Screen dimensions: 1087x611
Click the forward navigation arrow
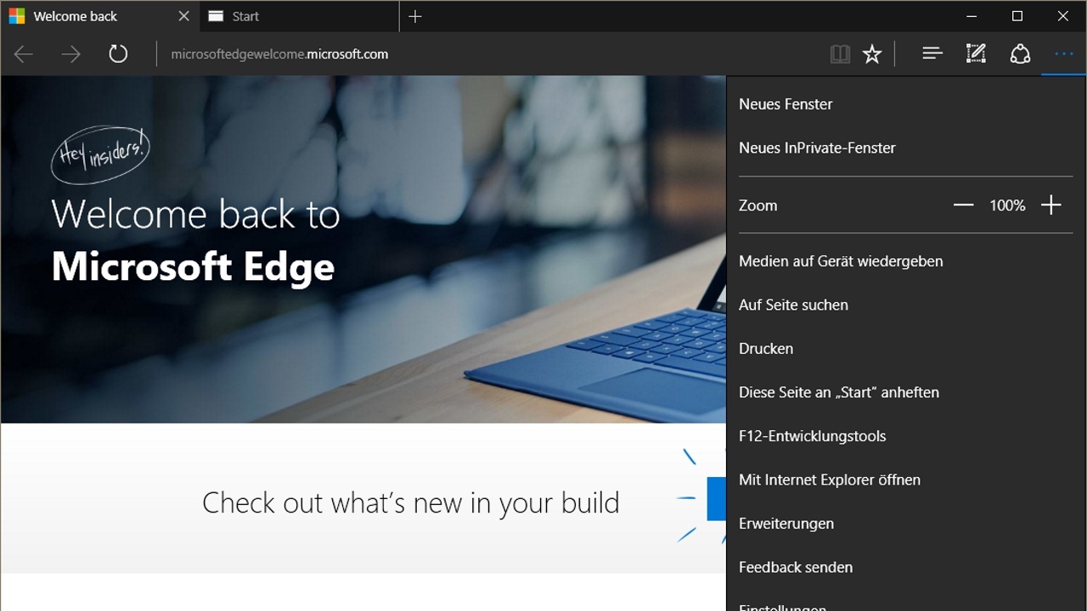pos(71,53)
